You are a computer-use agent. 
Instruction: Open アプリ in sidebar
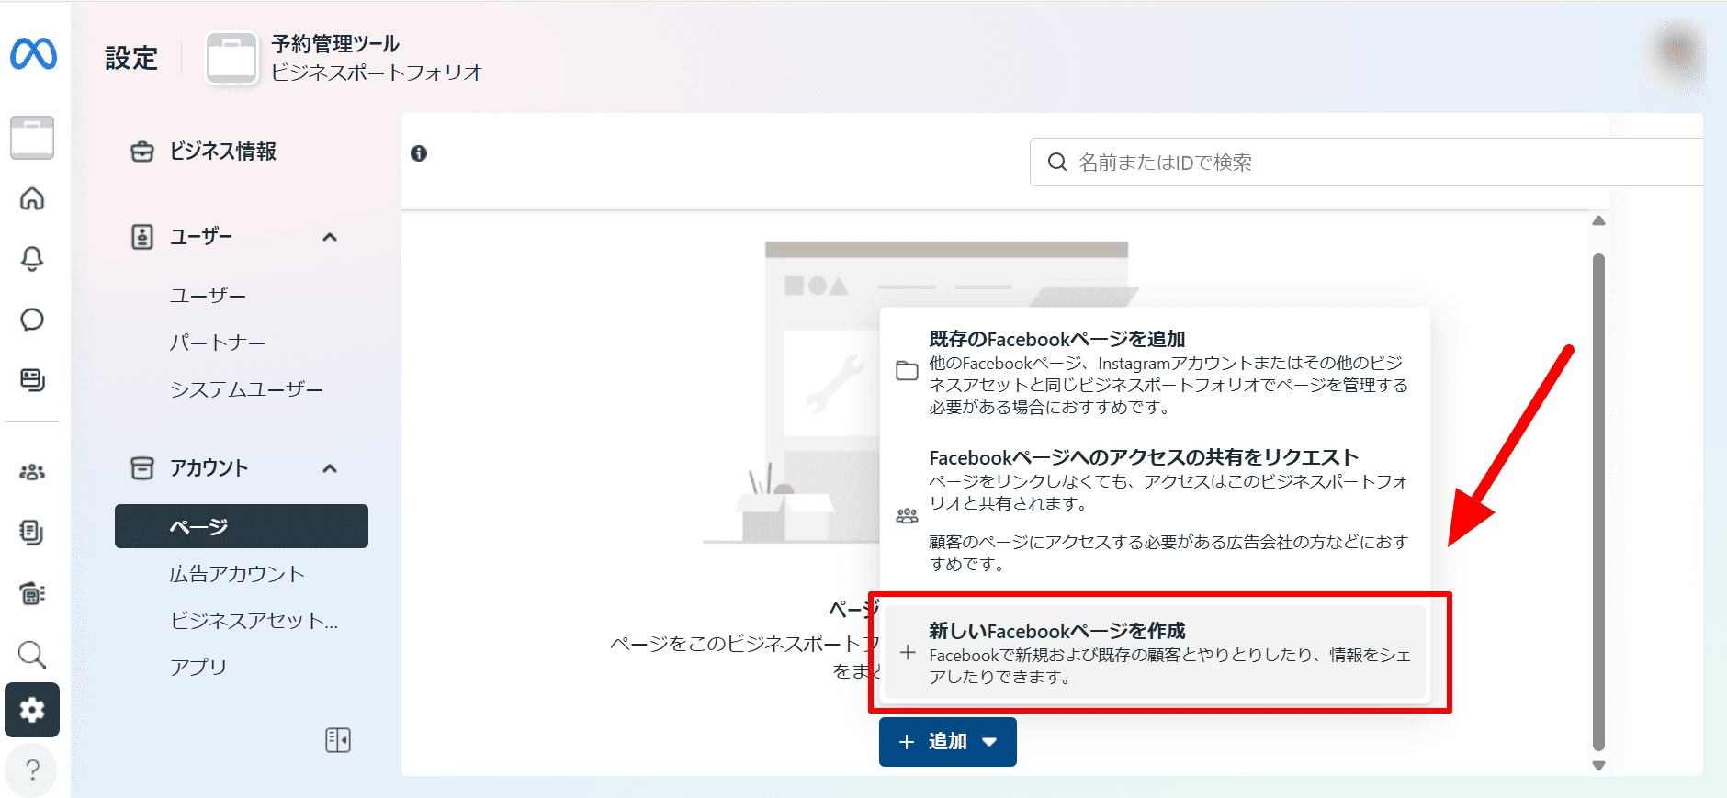point(198,667)
